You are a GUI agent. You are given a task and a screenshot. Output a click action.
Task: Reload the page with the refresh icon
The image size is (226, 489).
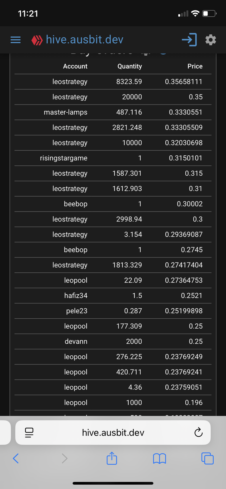tap(199, 432)
